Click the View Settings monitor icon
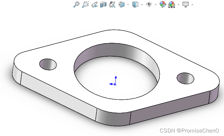The width and height of the screenshot is (224, 136). coord(186,4)
